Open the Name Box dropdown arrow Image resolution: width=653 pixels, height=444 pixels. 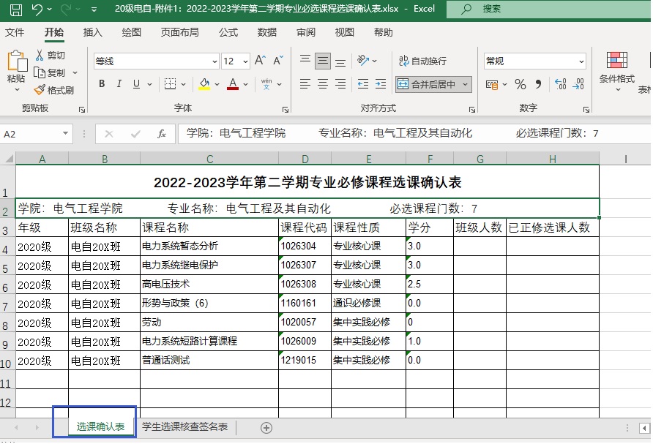tap(66, 134)
